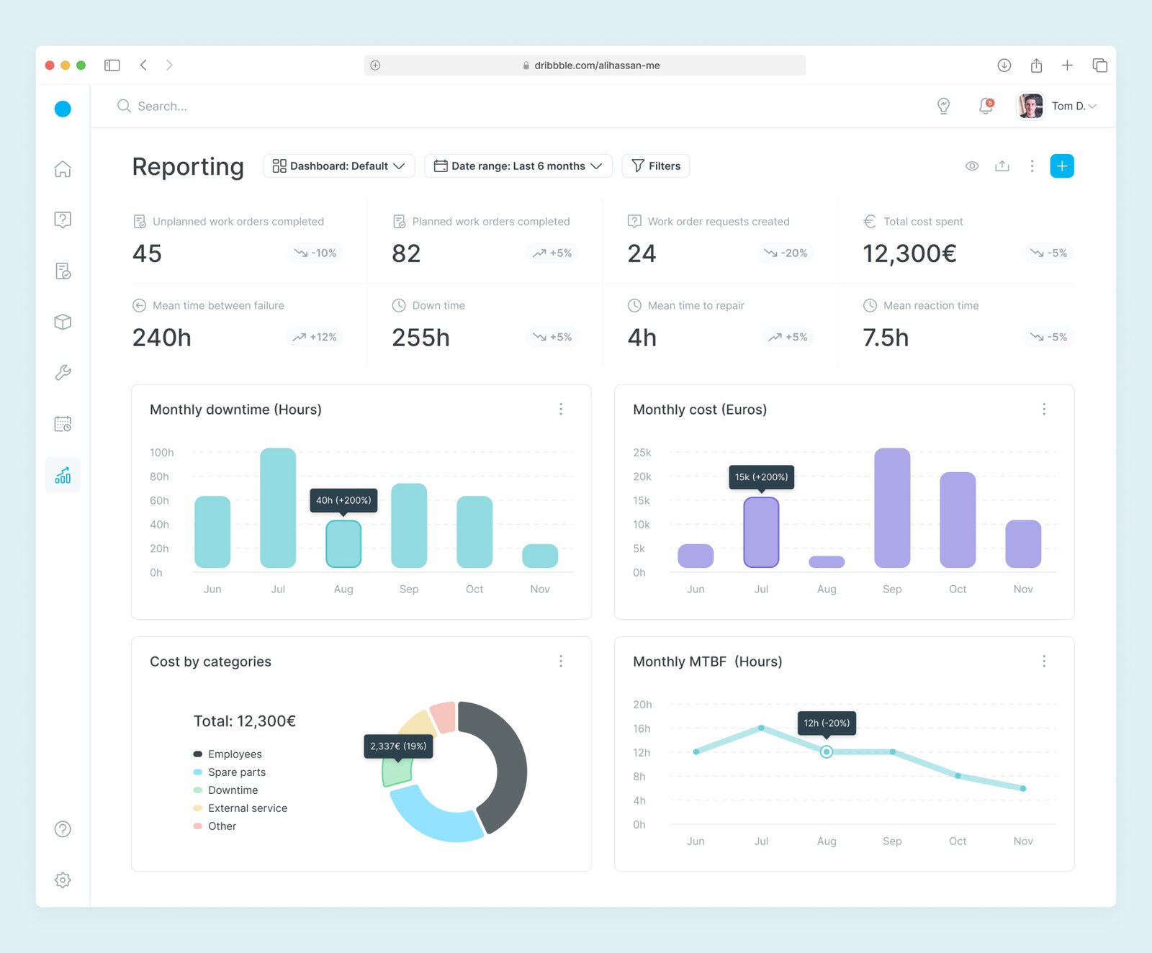Click the Search input field
The image size is (1152, 953).
click(504, 106)
